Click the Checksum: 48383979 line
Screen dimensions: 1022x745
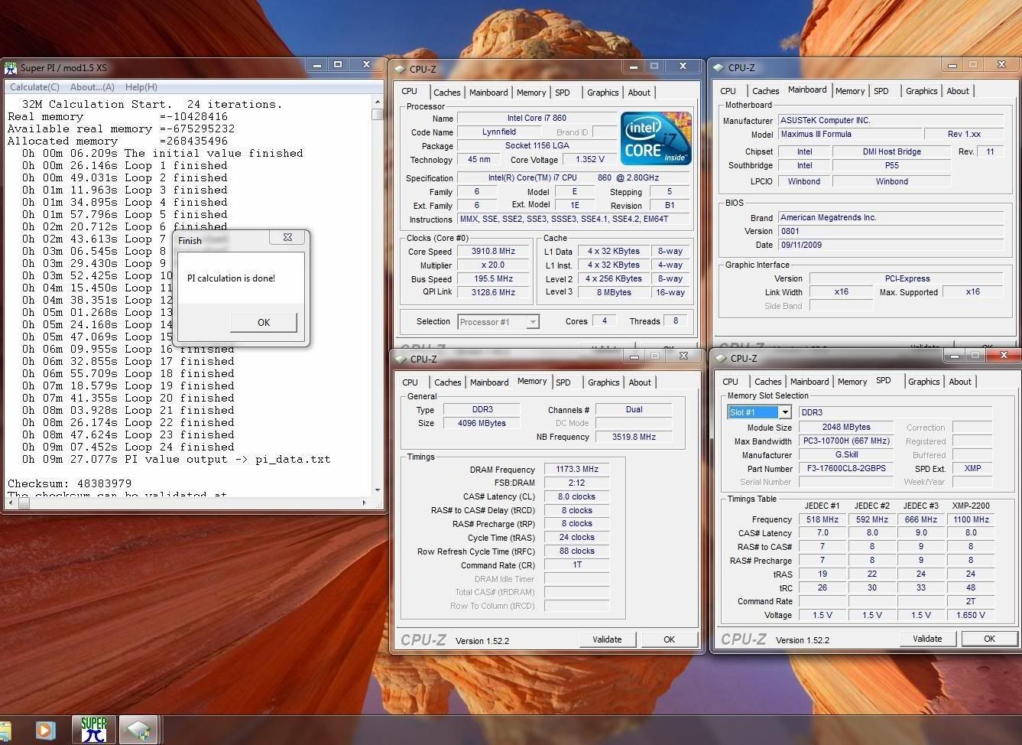pos(70,483)
